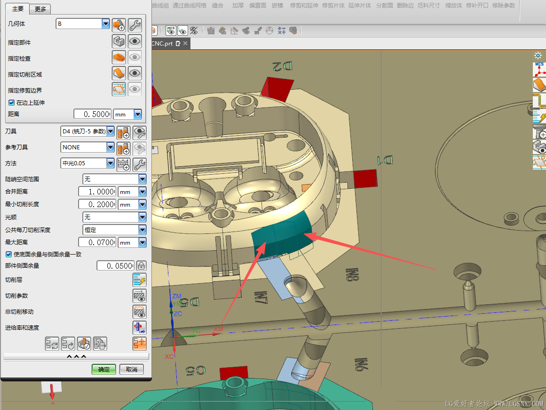Open the 指定切削区域 cut area icon
This screenshot has height=410, width=546.
119,73
